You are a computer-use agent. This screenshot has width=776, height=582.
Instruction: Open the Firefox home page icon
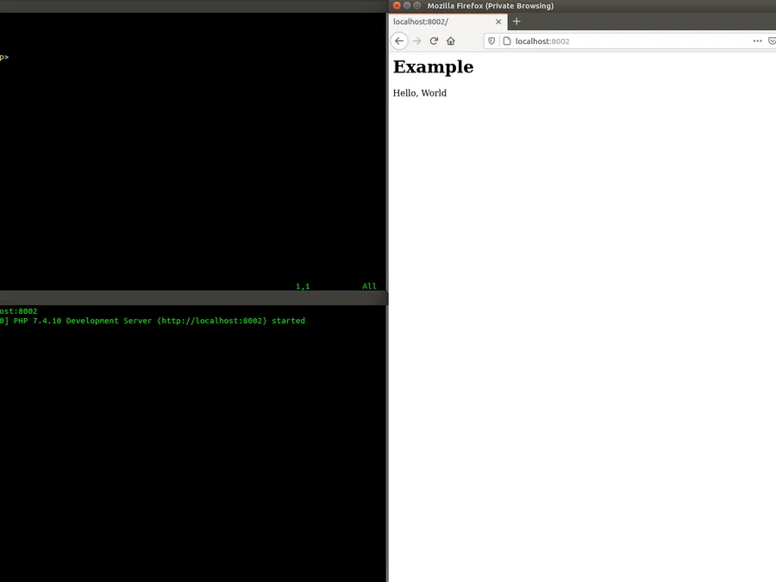coord(451,41)
